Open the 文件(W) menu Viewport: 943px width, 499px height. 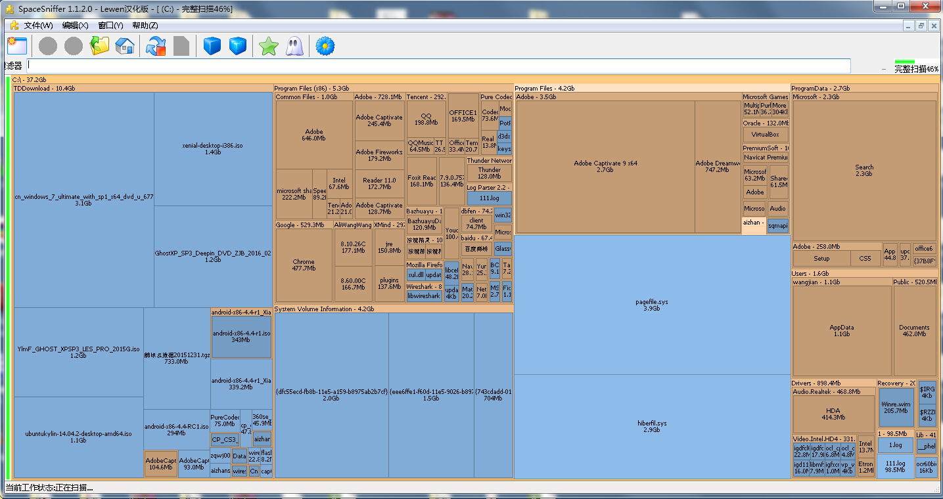tap(38, 26)
